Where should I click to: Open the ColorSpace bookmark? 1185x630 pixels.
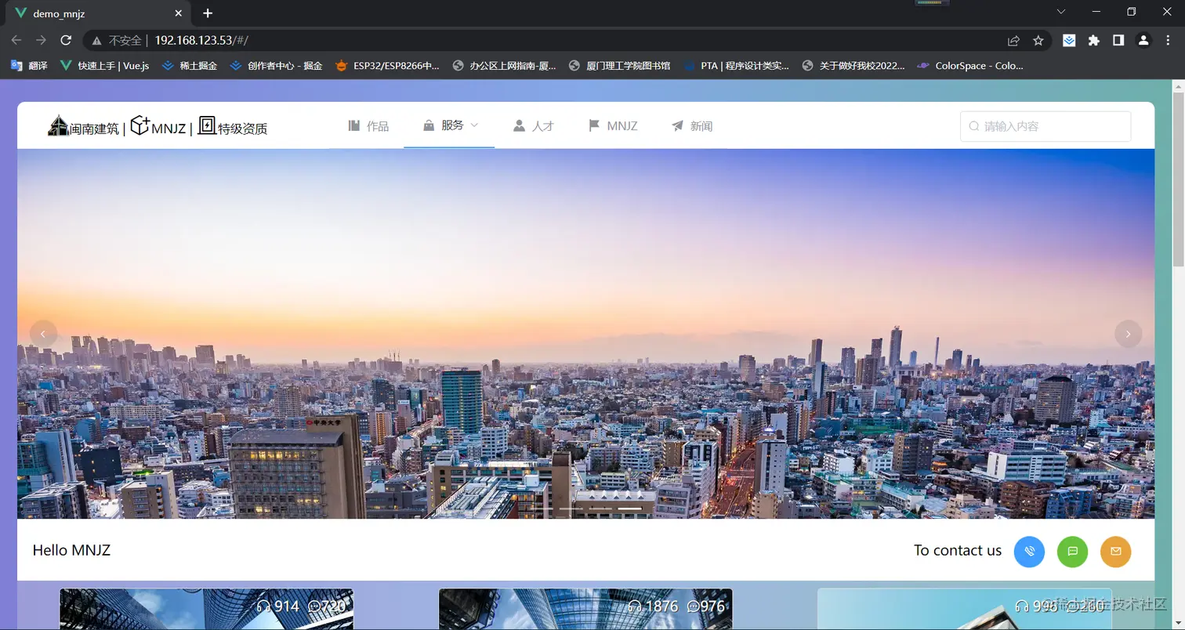[970, 66]
